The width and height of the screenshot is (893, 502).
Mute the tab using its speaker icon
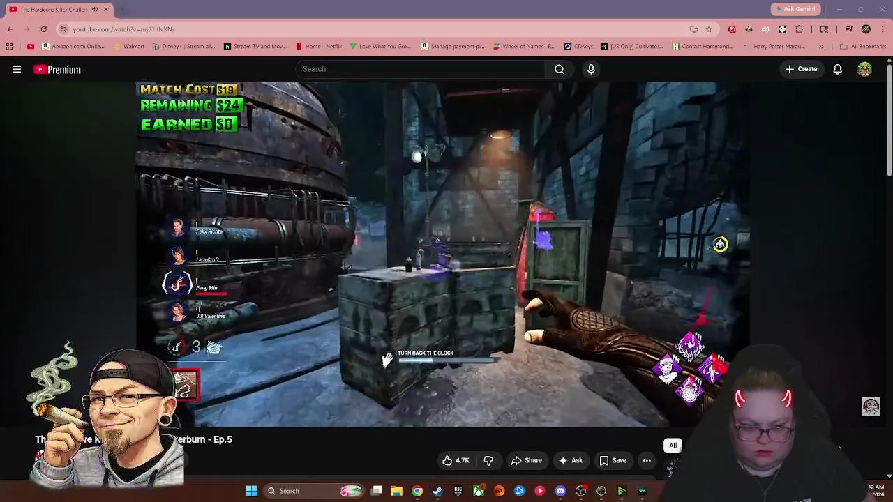(x=94, y=10)
